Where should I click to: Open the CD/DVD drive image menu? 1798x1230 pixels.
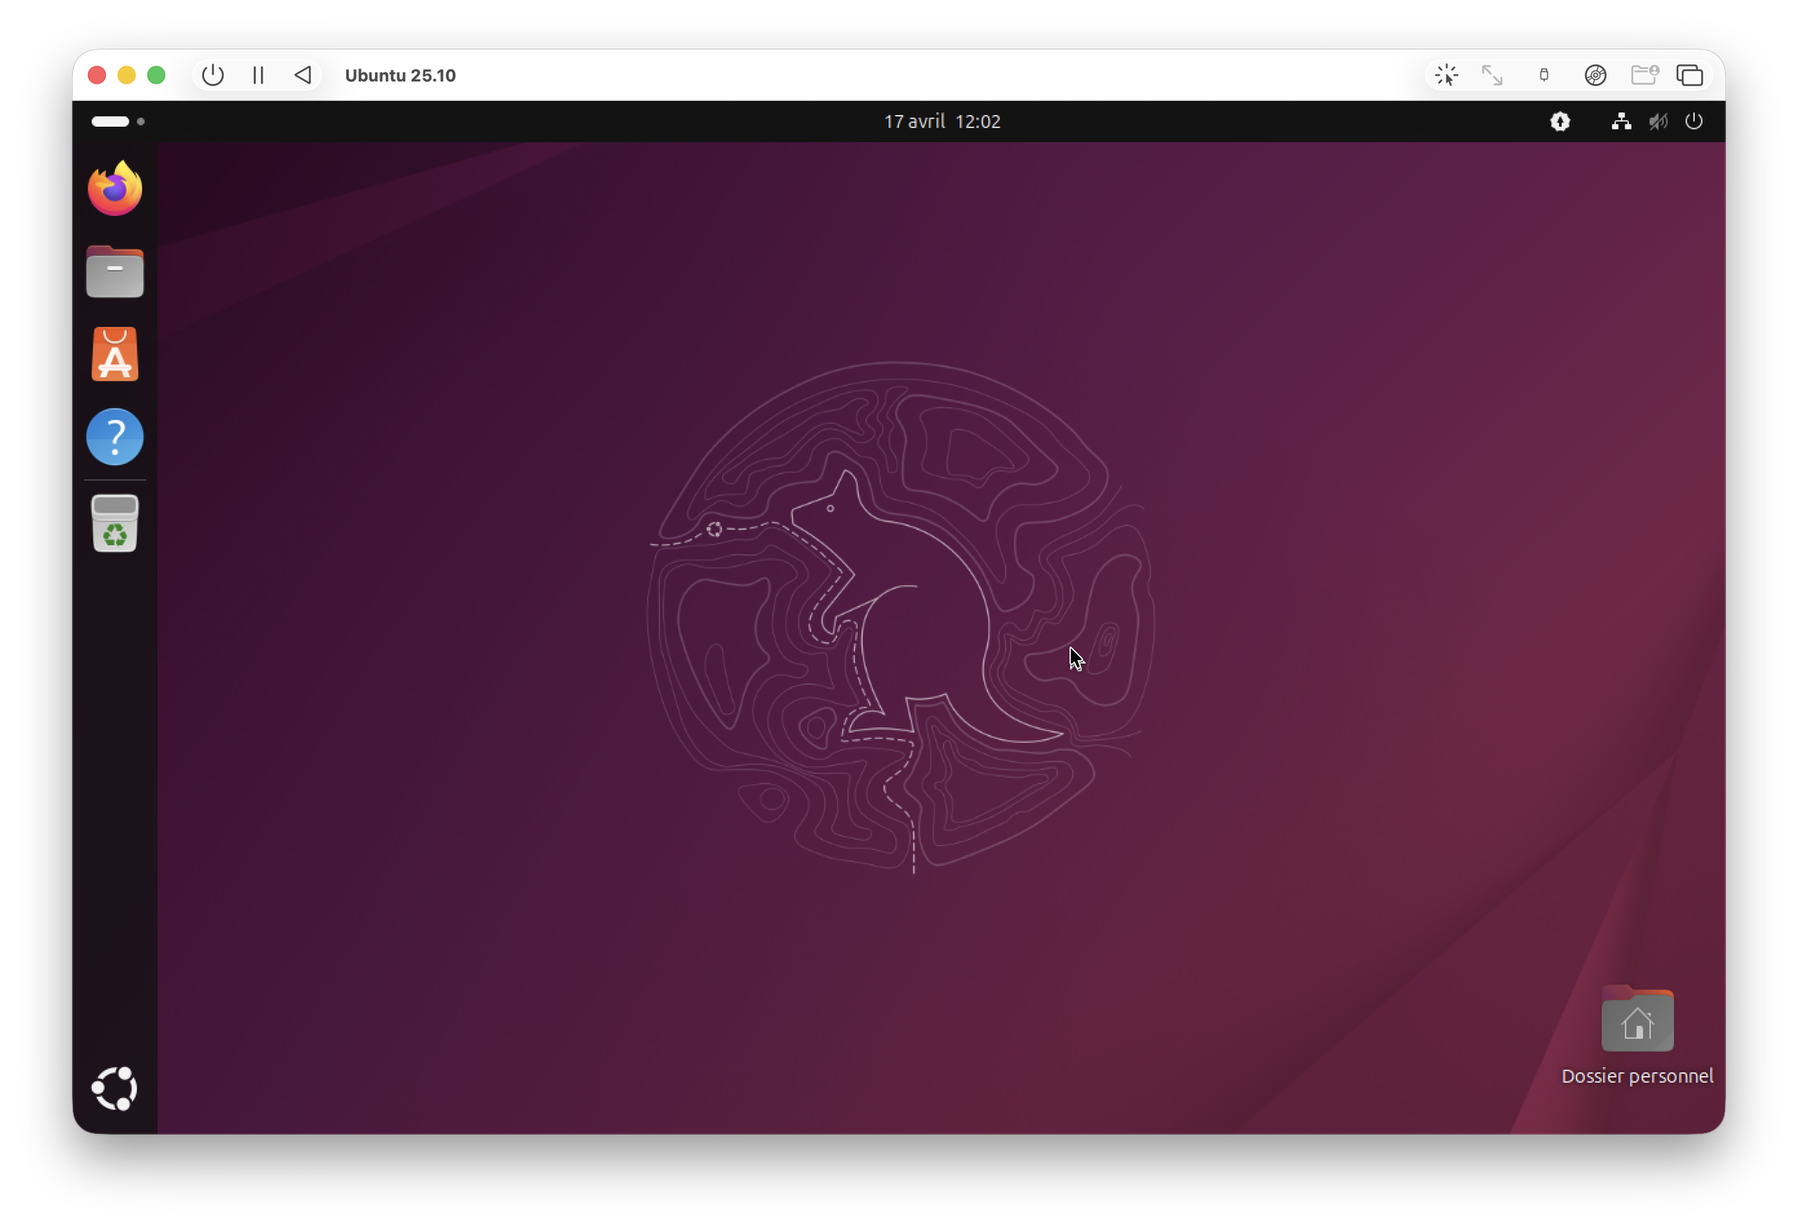click(x=1595, y=76)
